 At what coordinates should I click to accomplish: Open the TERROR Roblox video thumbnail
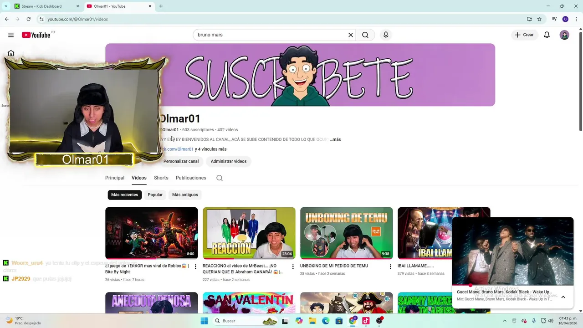(x=152, y=233)
